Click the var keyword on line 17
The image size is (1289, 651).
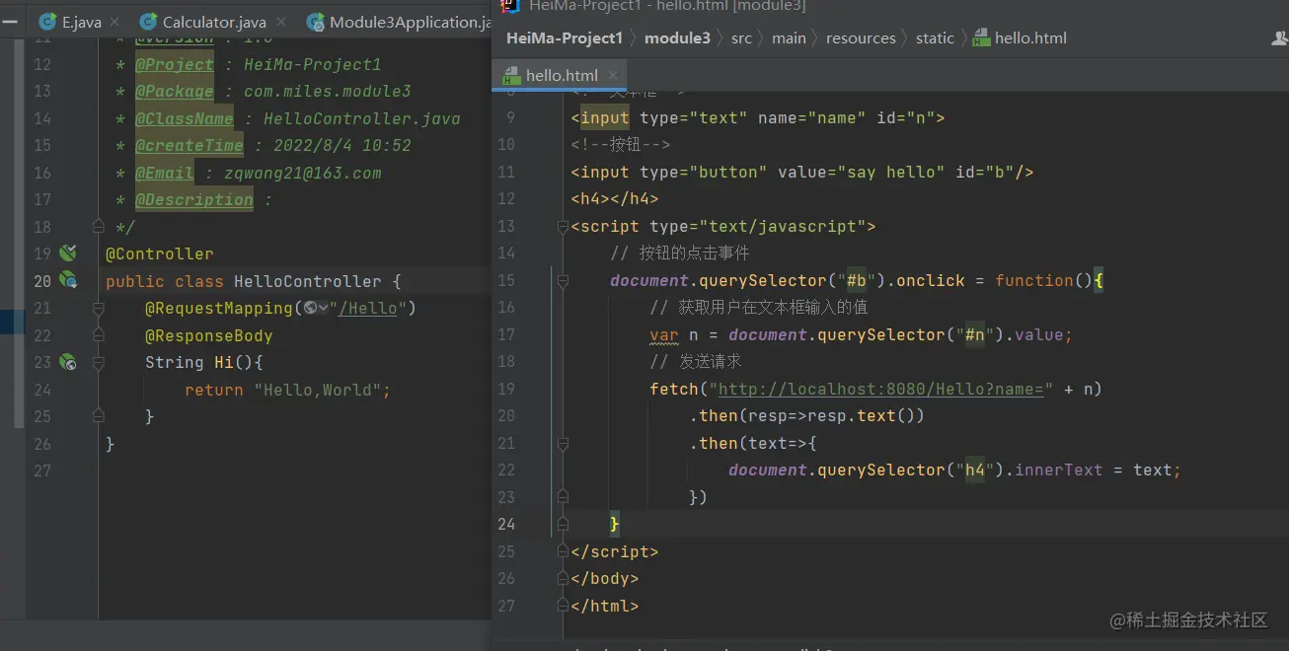click(664, 335)
